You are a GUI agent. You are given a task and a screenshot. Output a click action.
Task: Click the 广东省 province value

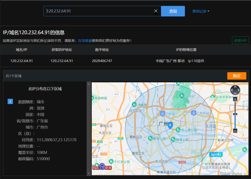42,121
